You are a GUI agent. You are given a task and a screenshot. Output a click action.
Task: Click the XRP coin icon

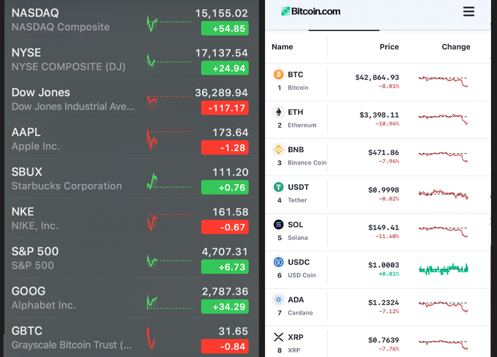point(278,336)
